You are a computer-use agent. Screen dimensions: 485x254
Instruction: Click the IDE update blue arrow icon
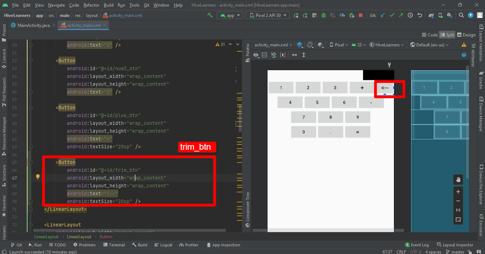click(471, 15)
